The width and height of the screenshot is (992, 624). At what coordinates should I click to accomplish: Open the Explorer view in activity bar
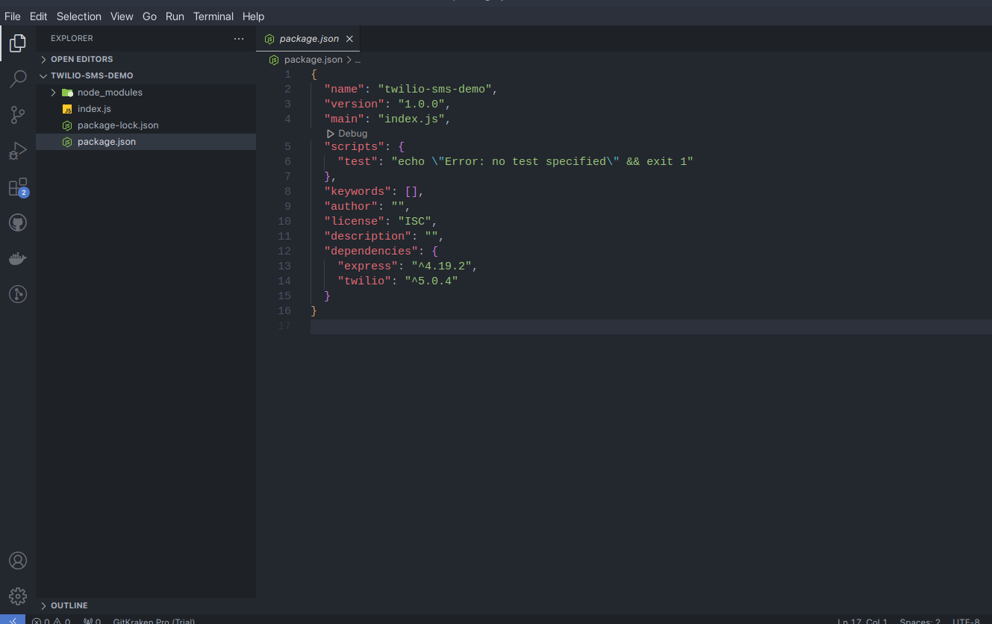click(x=18, y=43)
